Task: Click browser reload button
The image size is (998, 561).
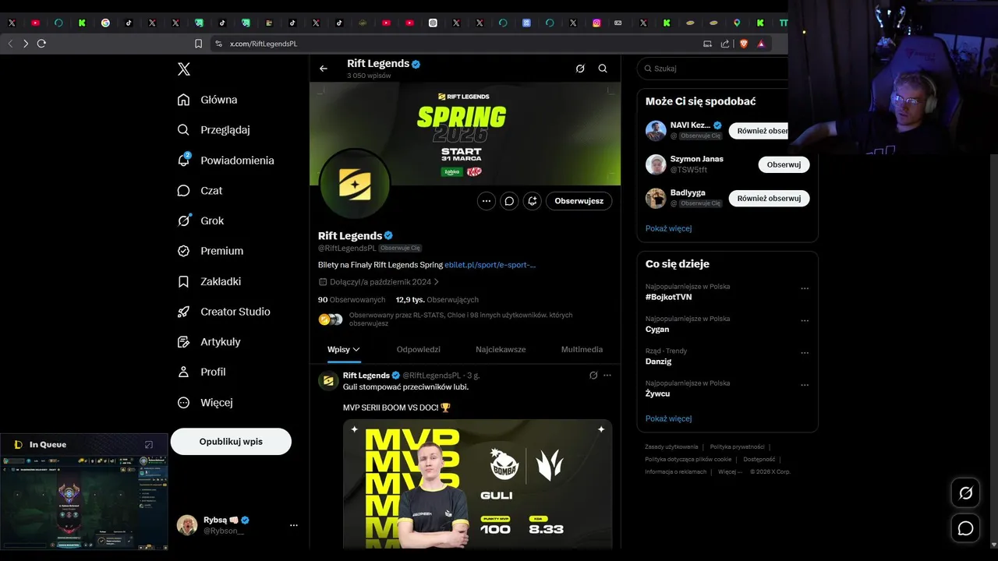Action: point(41,44)
